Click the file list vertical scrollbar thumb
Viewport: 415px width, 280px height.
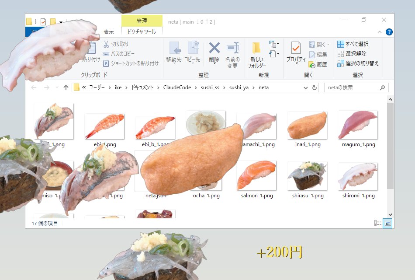[390, 146]
